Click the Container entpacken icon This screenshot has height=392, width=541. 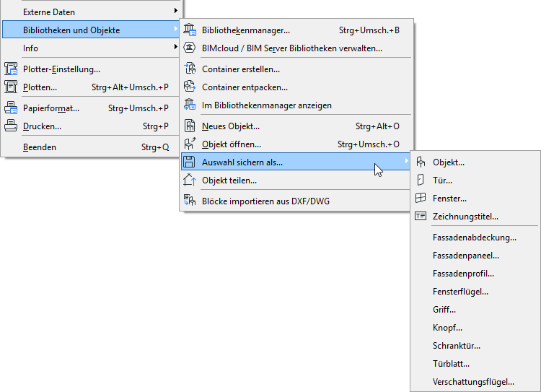coord(190,87)
